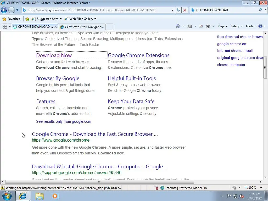Go to Home page icon
The image size is (268, 201).
(x=178, y=26)
